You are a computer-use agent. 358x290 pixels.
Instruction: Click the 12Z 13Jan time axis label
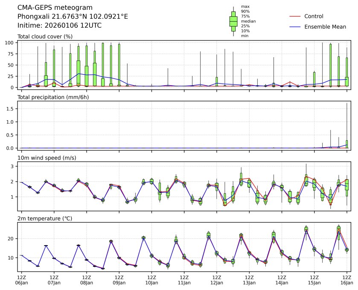pos(249,279)
